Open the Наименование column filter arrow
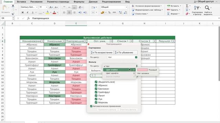This screenshot has width=220, height=123. coord(42,41)
